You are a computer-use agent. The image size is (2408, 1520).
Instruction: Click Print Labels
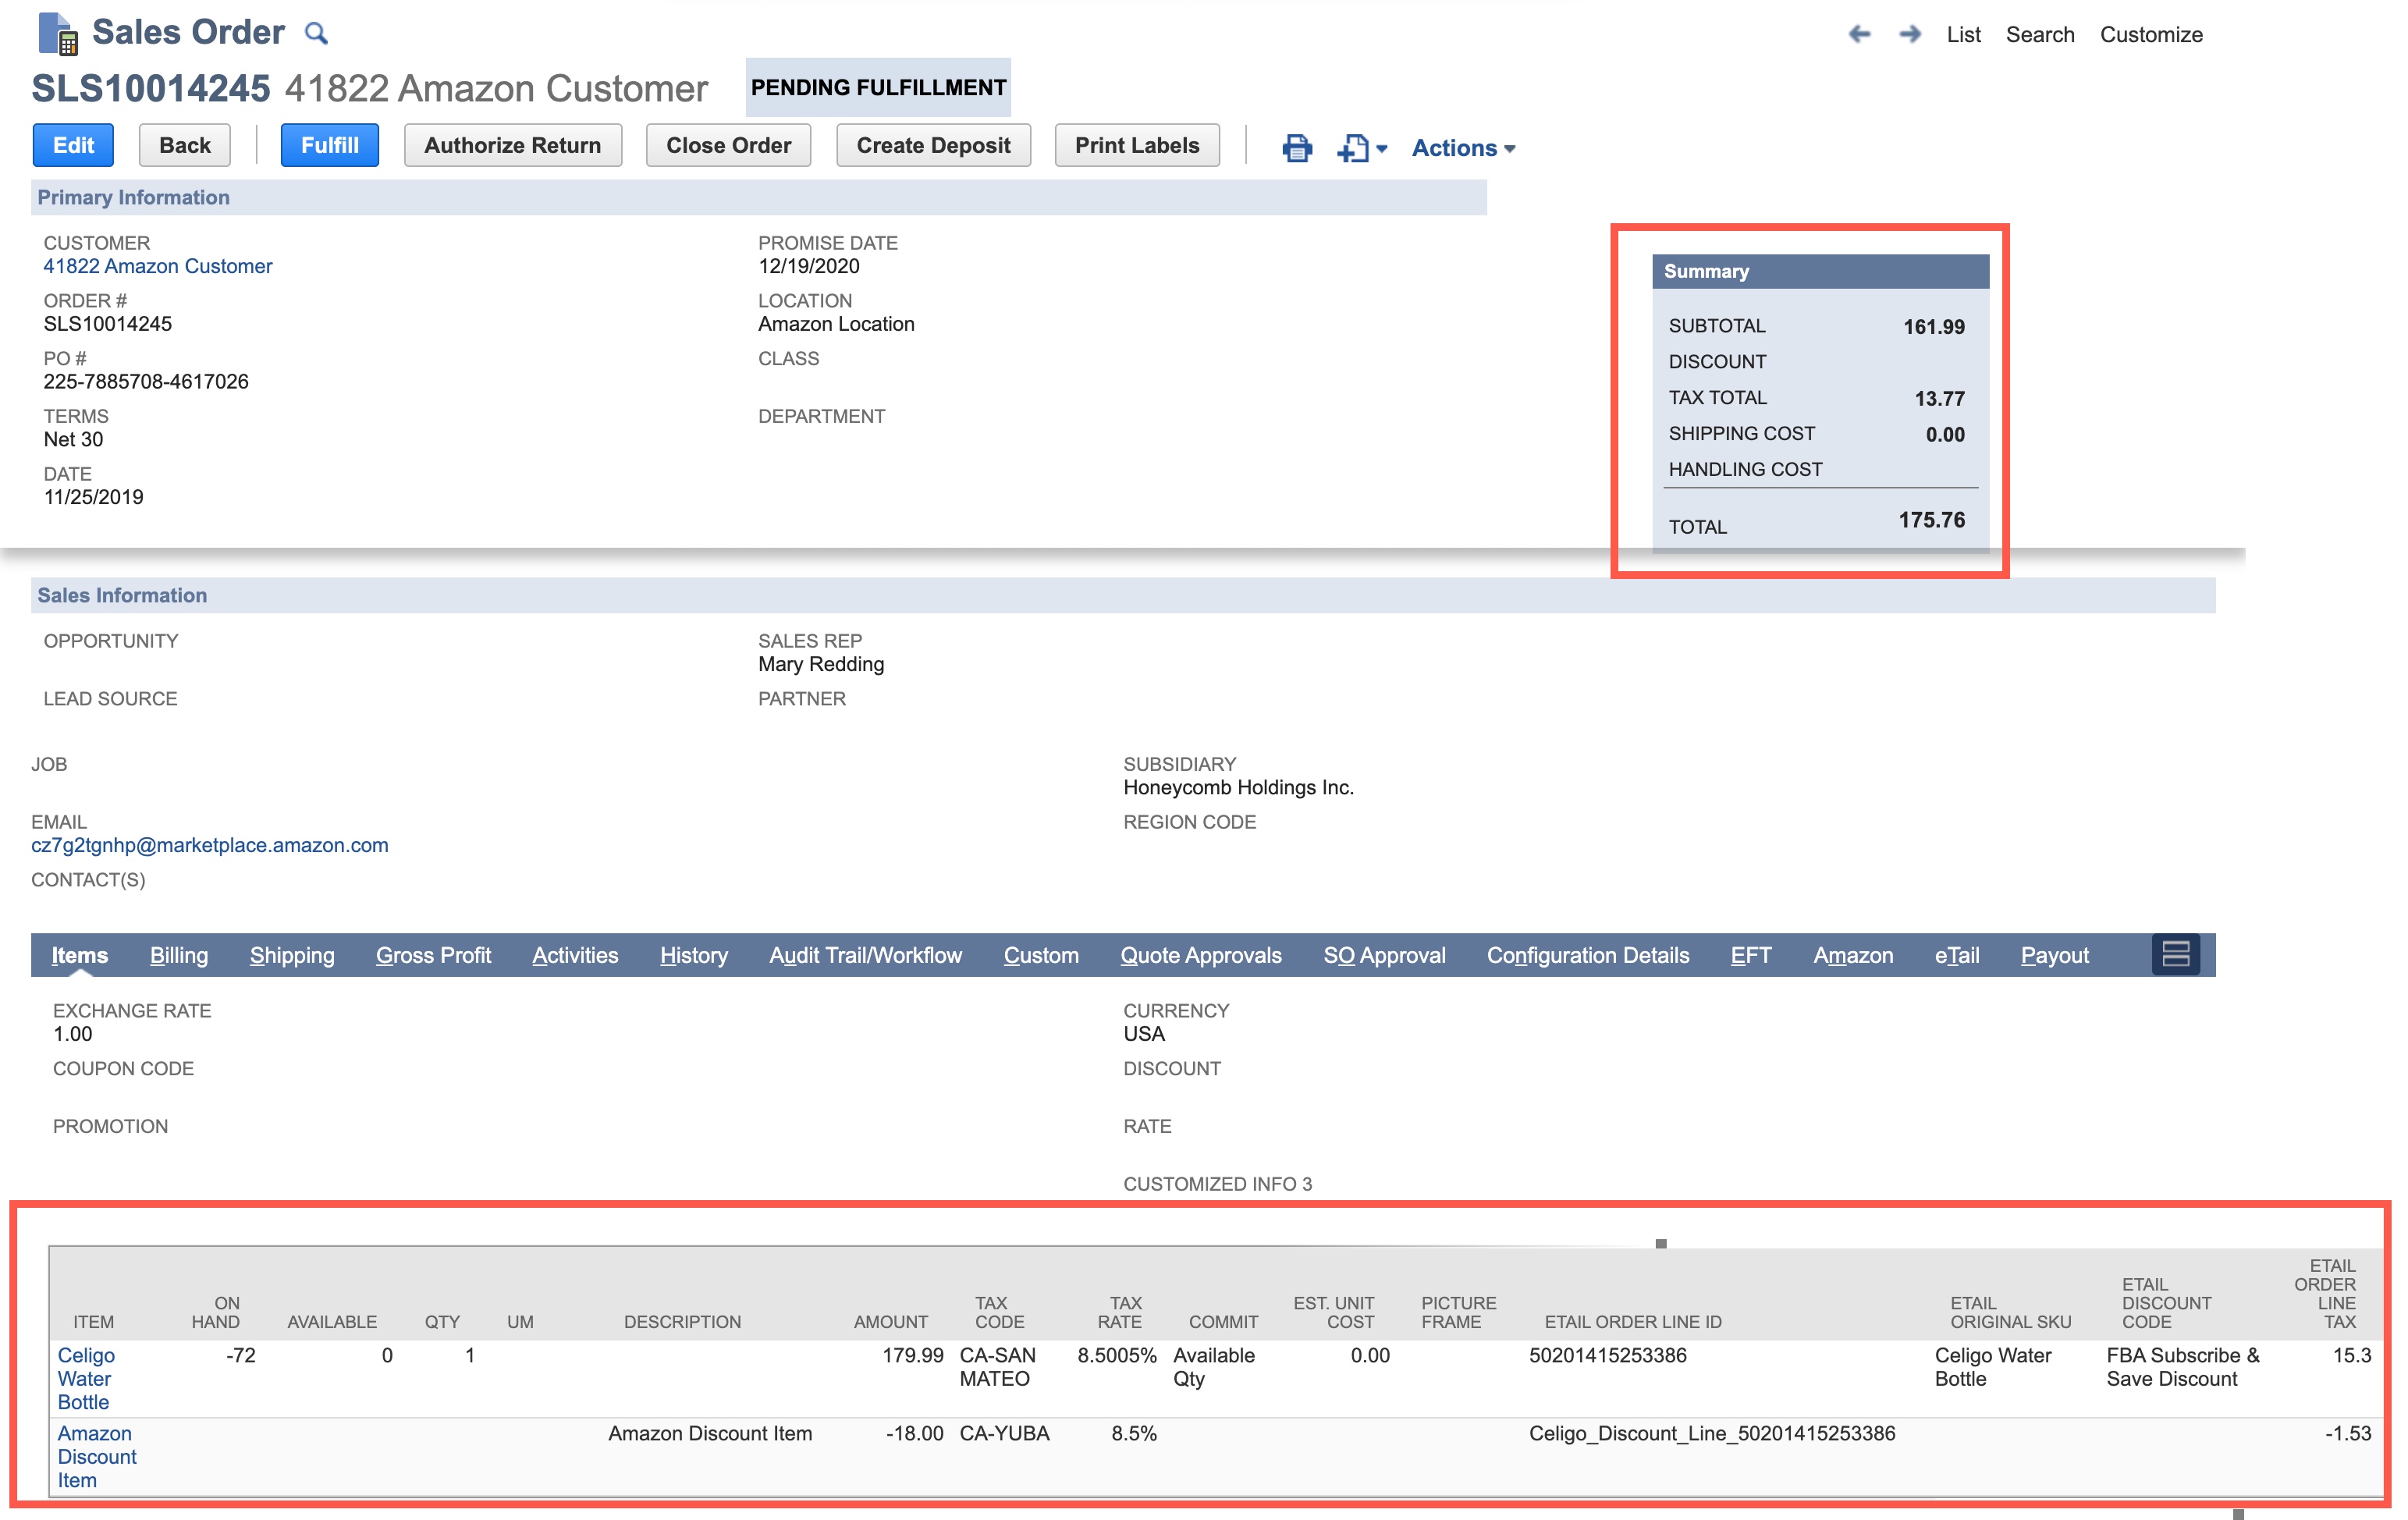1137,145
